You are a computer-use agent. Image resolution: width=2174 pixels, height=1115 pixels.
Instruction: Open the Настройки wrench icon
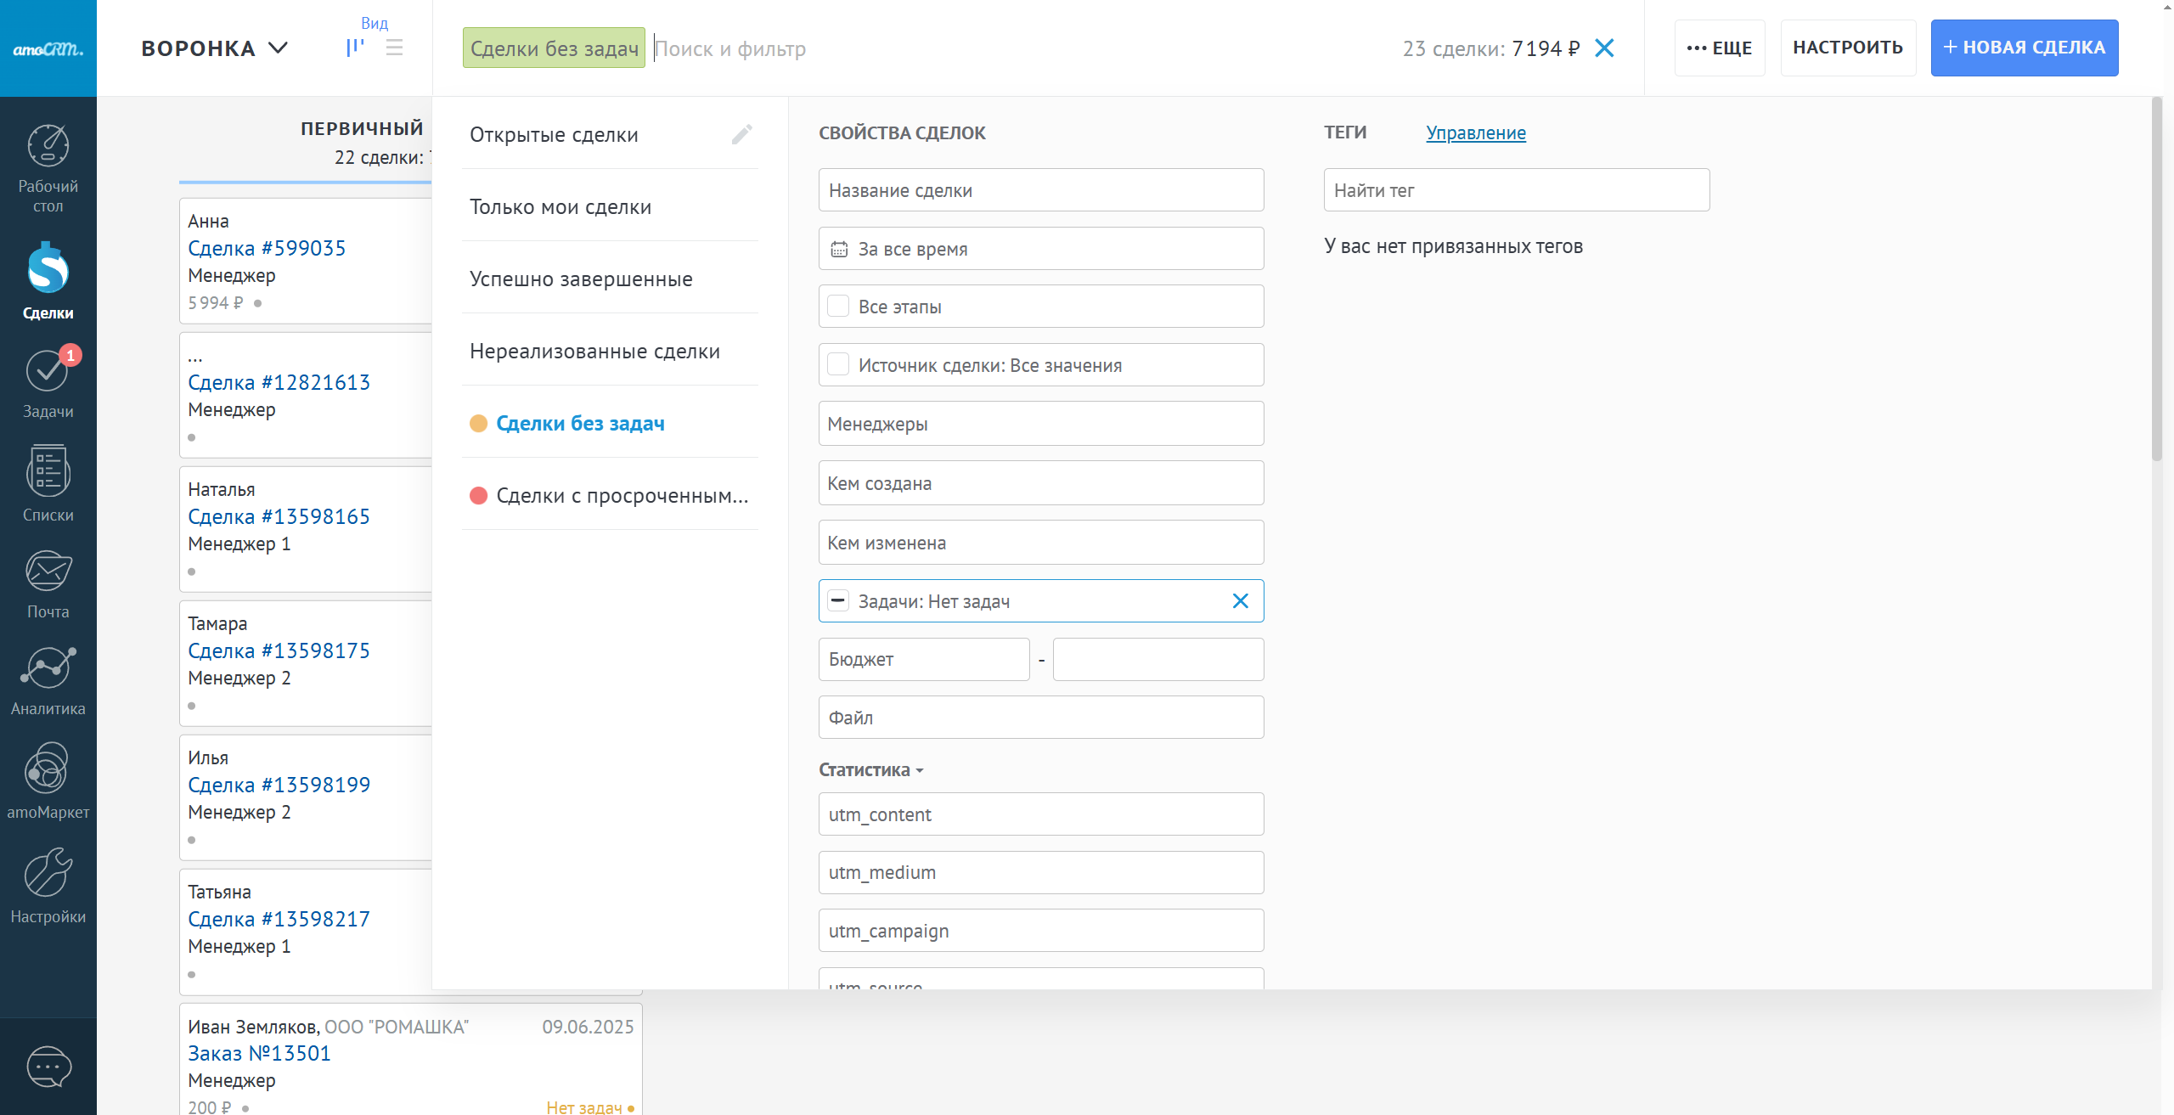48,873
